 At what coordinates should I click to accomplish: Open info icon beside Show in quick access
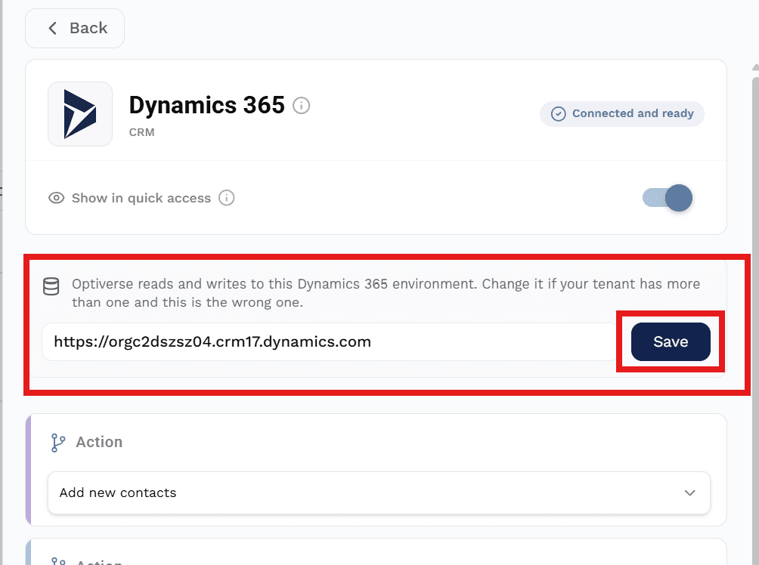click(227, 198)
